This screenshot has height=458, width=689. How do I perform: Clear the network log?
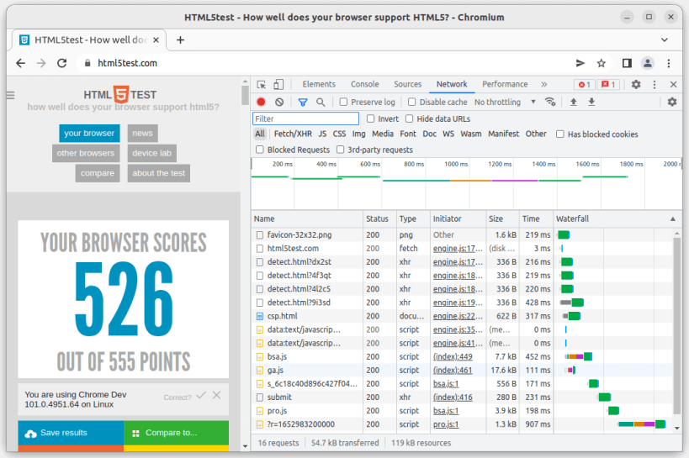(x=279, y=102)
